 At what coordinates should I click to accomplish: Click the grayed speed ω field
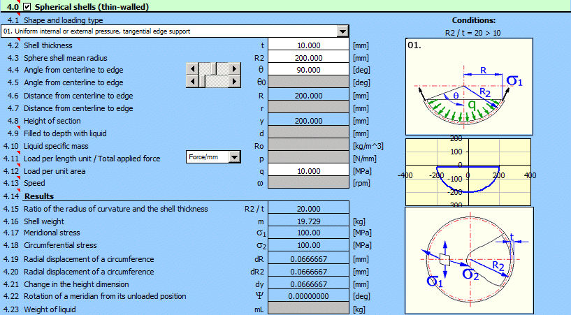(x=308, y=183)
